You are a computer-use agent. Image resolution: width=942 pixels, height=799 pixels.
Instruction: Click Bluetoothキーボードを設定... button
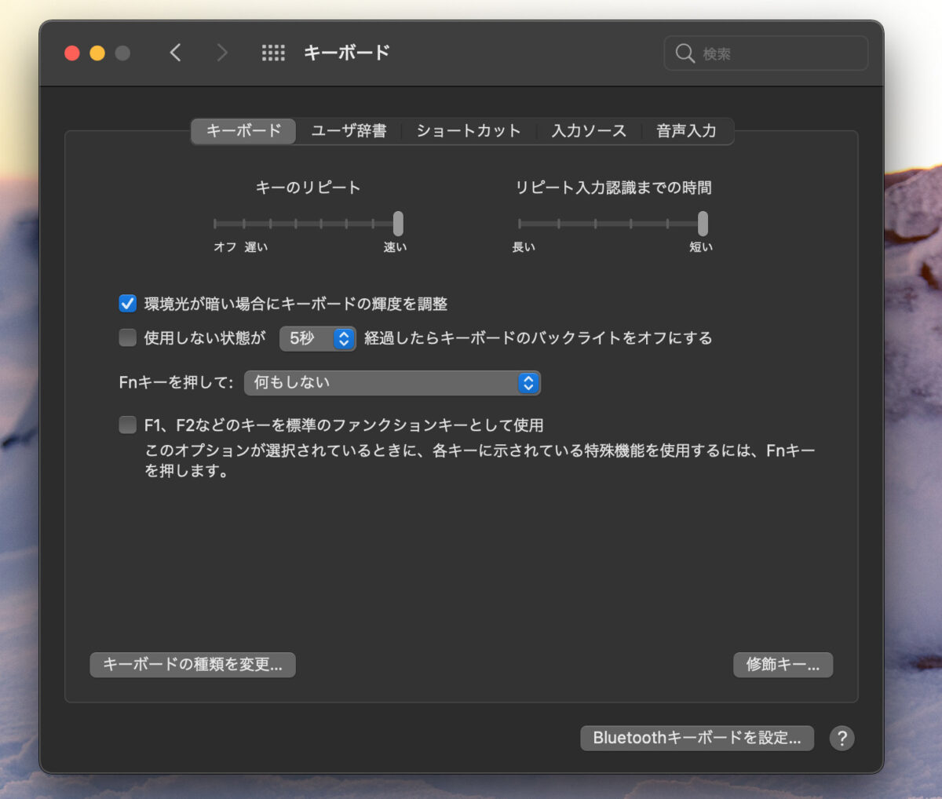click(697, 738)
